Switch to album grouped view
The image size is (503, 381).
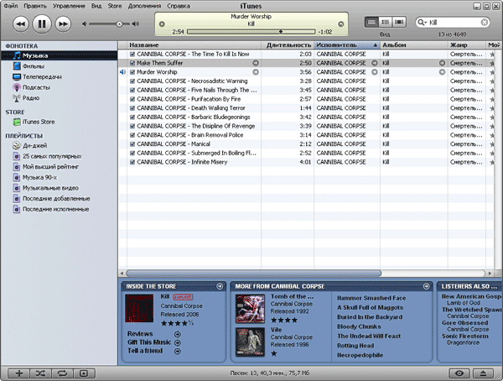coord(386,22)
